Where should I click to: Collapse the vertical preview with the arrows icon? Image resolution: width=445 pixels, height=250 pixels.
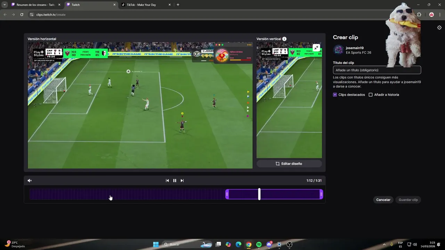point(316,48)
